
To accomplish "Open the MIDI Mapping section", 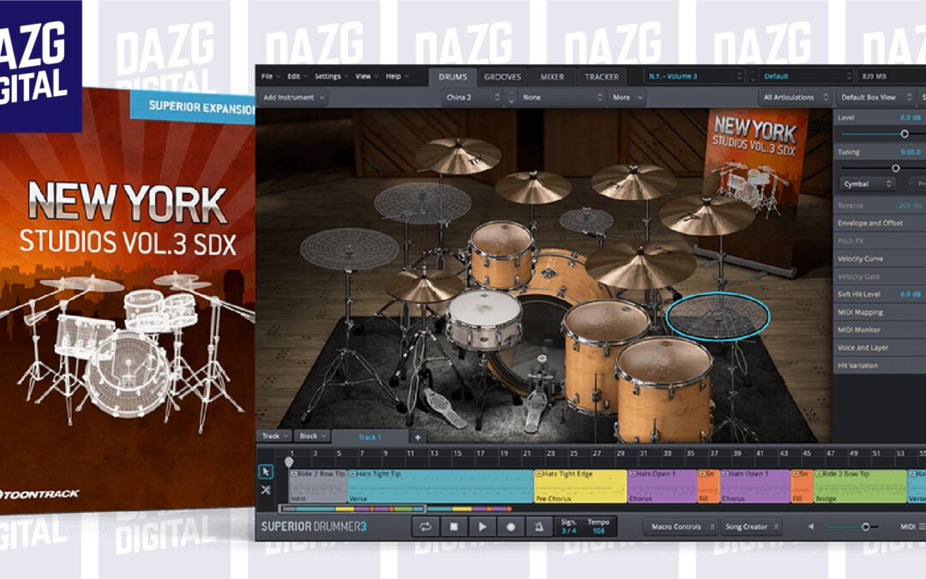I will [x=880, y=312].
